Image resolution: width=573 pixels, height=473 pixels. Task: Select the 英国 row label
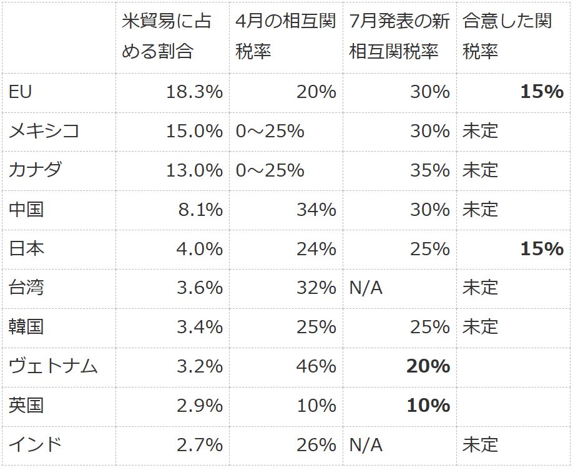pos(26,405)
